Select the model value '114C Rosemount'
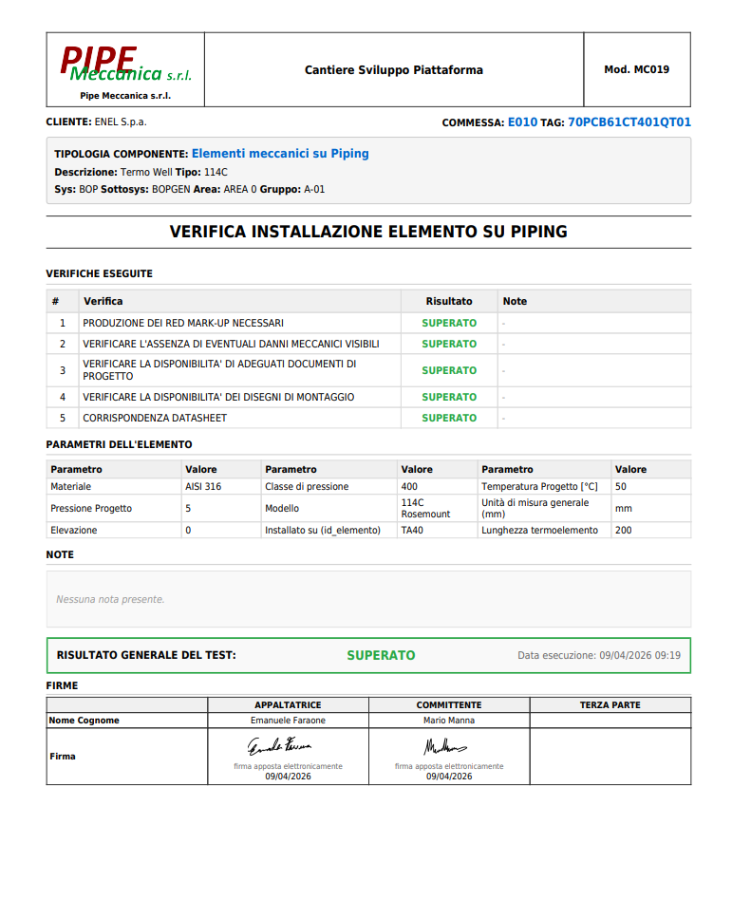Screen dimensions: 732x899 [x=426, y=508]
